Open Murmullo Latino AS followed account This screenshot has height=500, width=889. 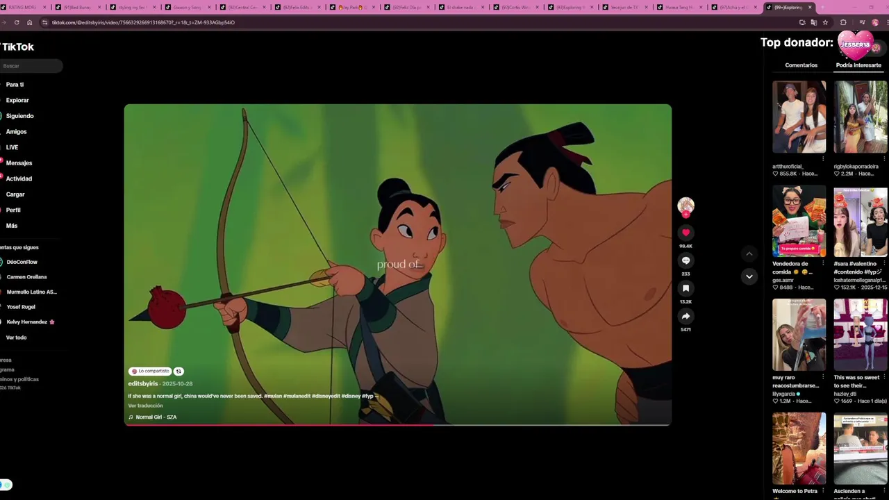pyautogui.click(x=32, y=292)
